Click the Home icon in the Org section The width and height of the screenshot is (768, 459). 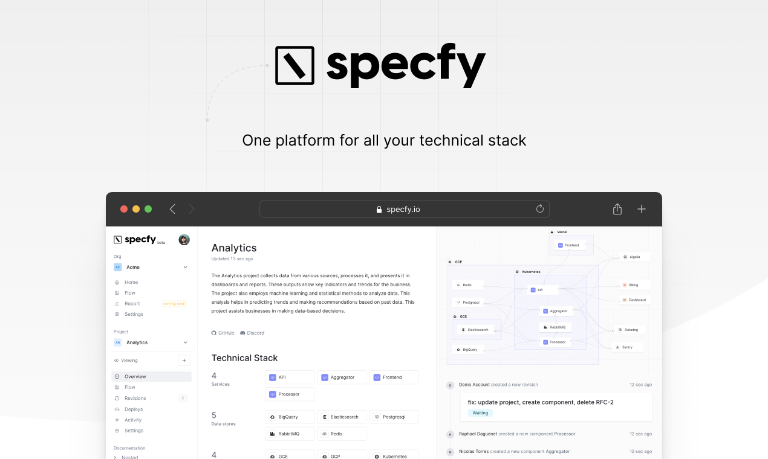click(x=116, y=282)
